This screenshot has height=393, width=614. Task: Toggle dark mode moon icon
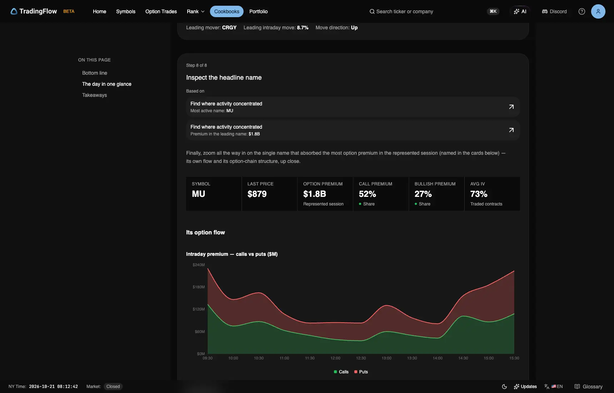504,387
